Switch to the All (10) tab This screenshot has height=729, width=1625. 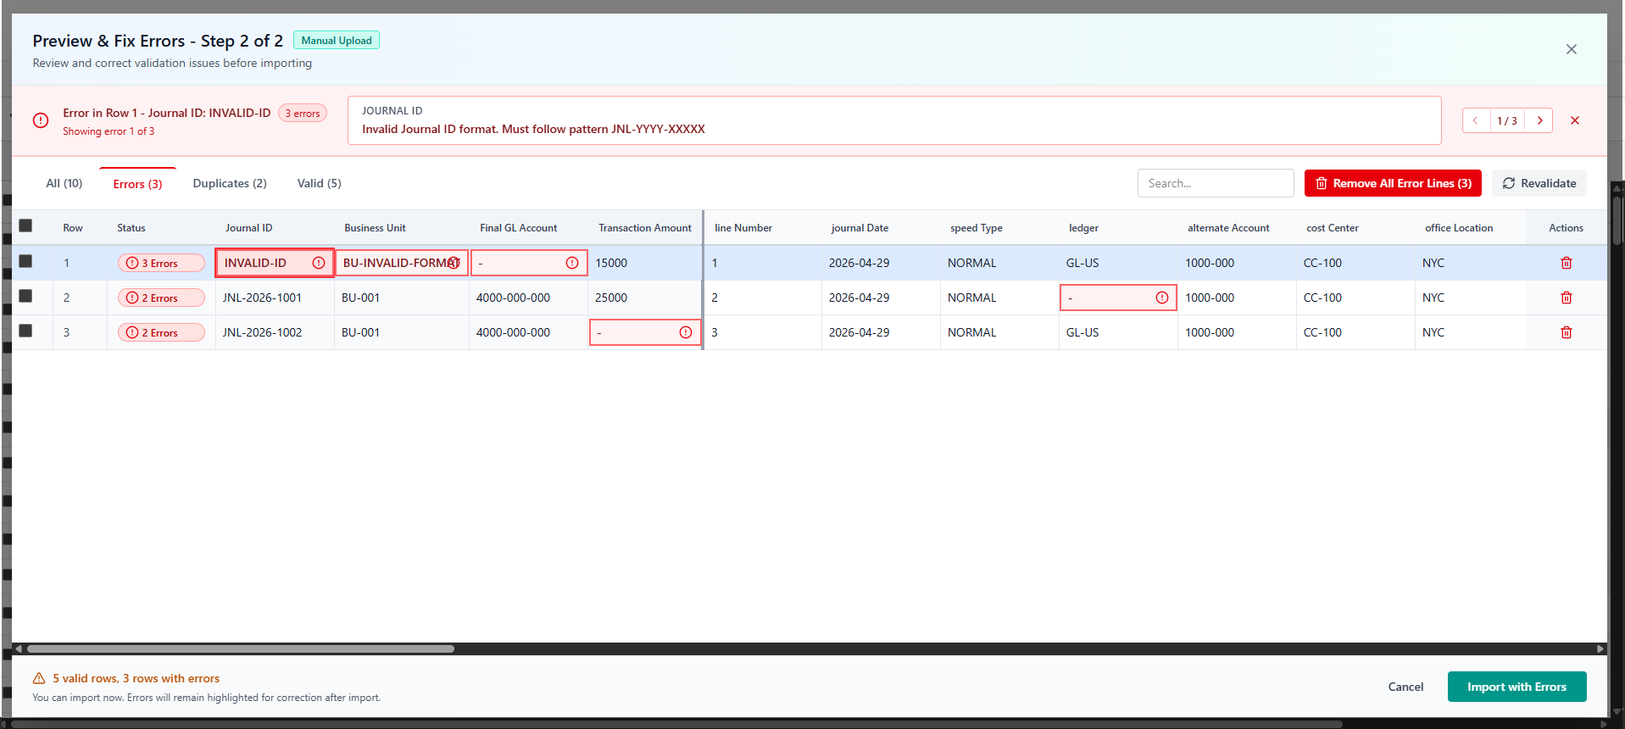[64, 183]
